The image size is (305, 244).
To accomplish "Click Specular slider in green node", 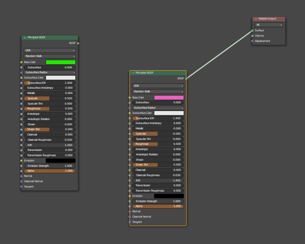I will [x=50, y=98].
